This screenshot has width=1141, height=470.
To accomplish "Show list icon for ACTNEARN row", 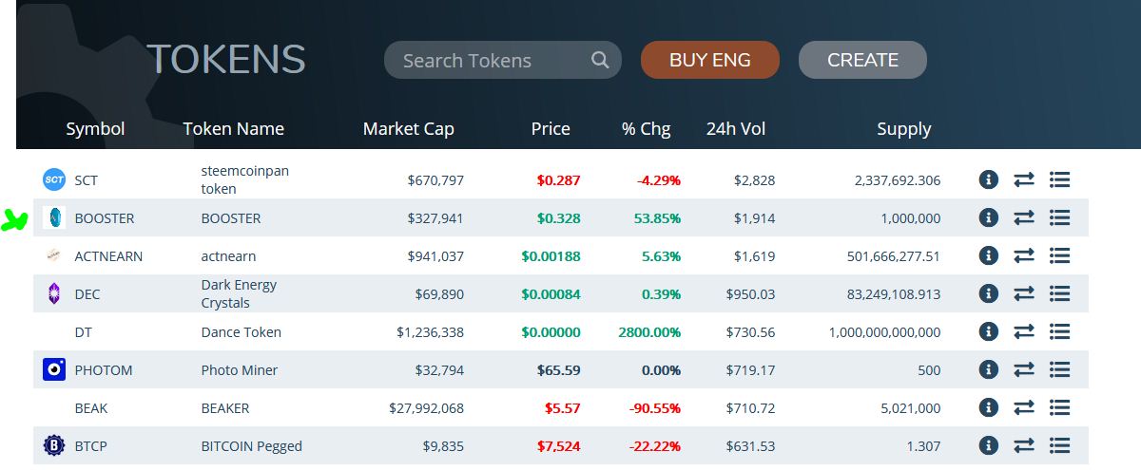I will pos(1060,255).
